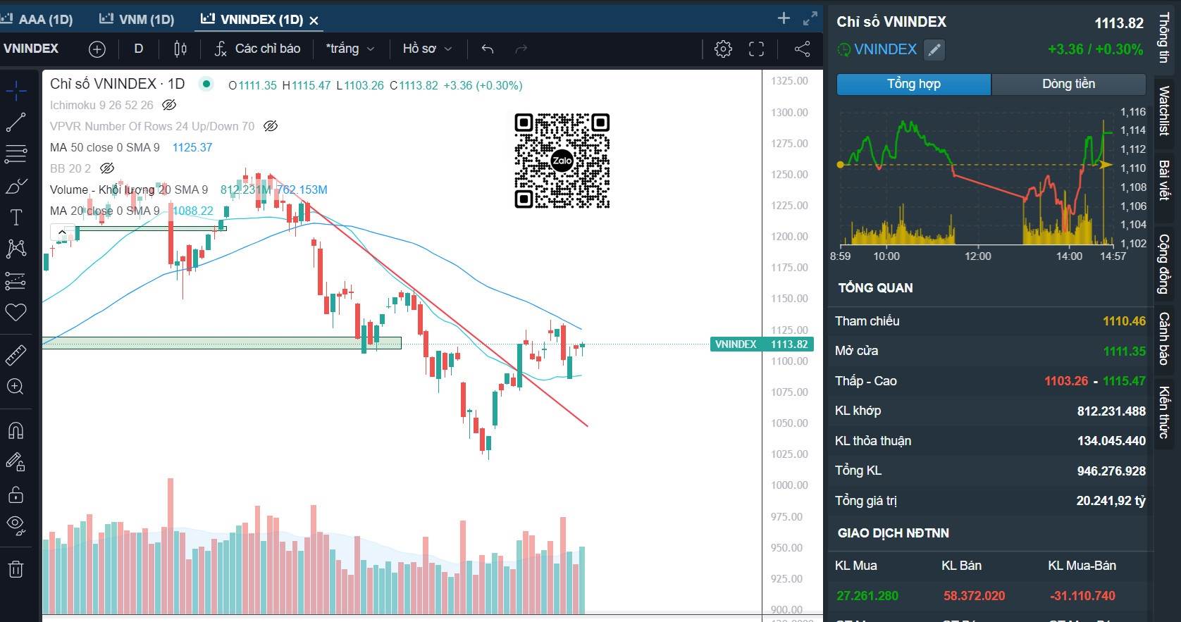The width and height of the screenshot is (1181, 622).
Task: Show the hidden Ichimoku indicator
Action: click(x=169, y=105)
